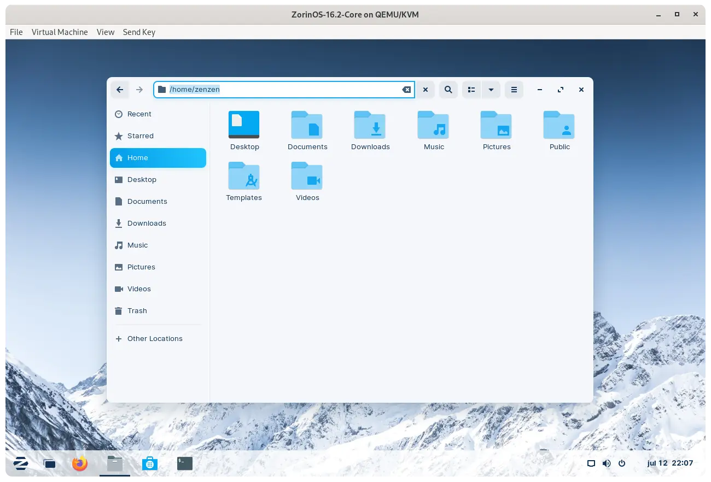Maximize the Files window

(x=561, y=90)
